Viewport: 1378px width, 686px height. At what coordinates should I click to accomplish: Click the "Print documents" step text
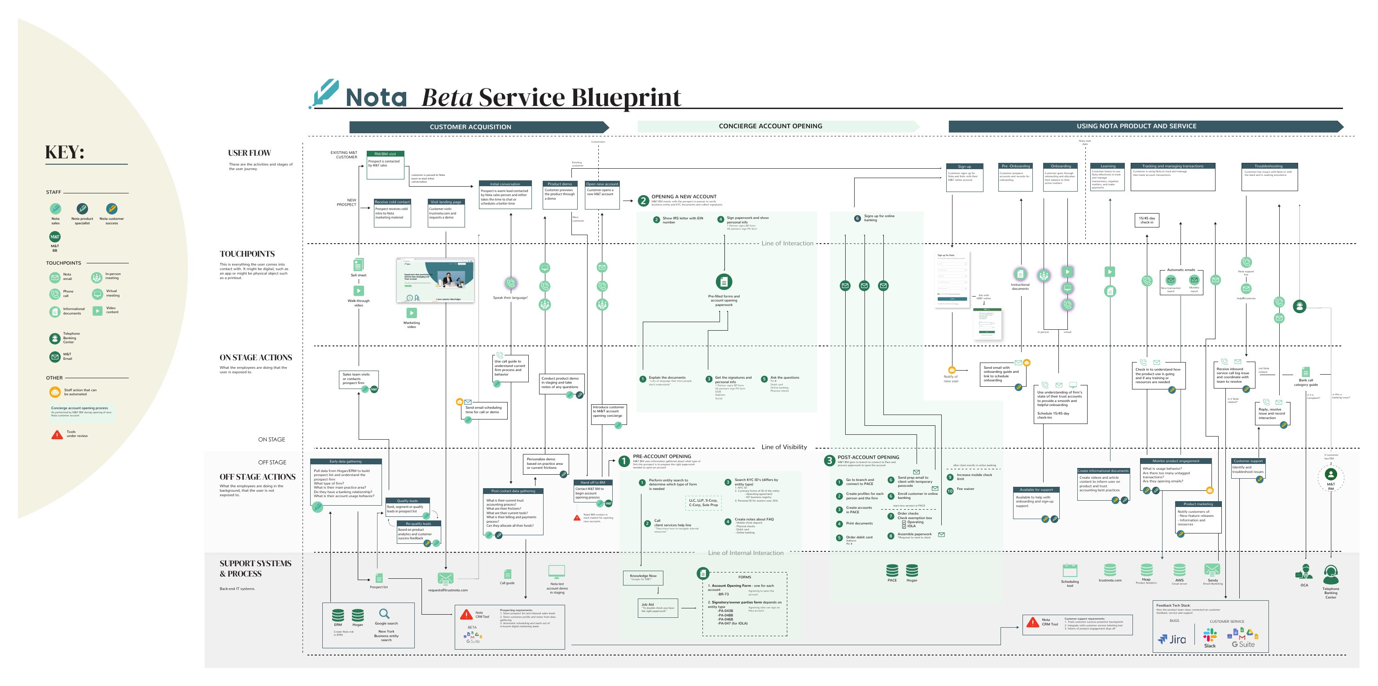(859, 524)
